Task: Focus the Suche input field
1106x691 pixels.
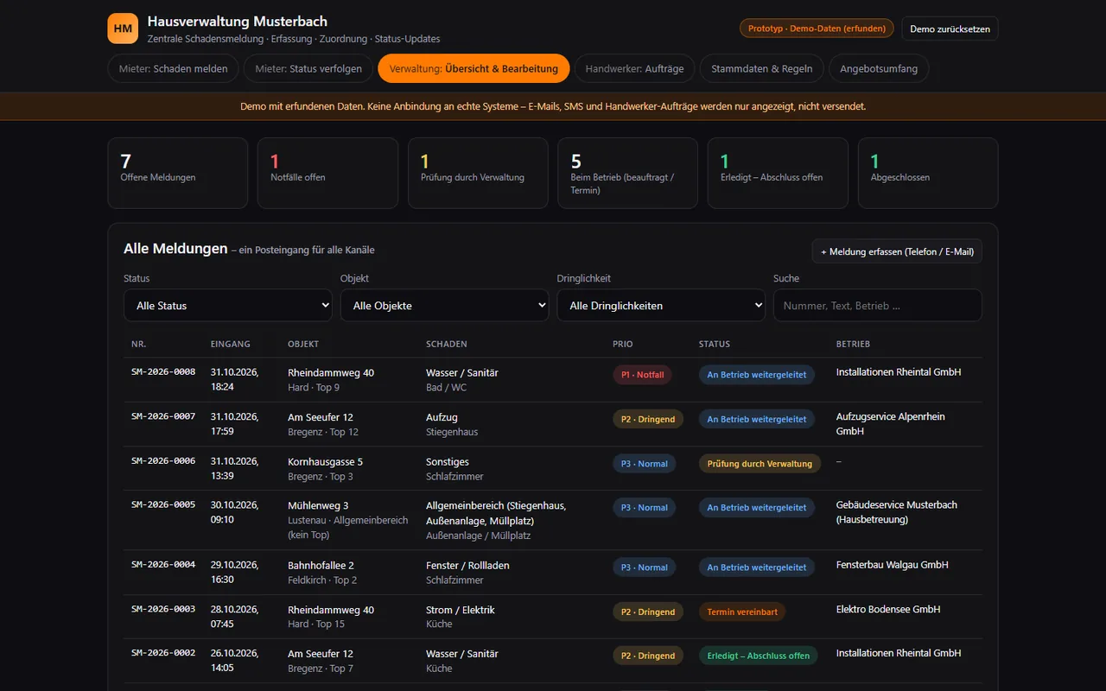Action: (x=877, y=305)
